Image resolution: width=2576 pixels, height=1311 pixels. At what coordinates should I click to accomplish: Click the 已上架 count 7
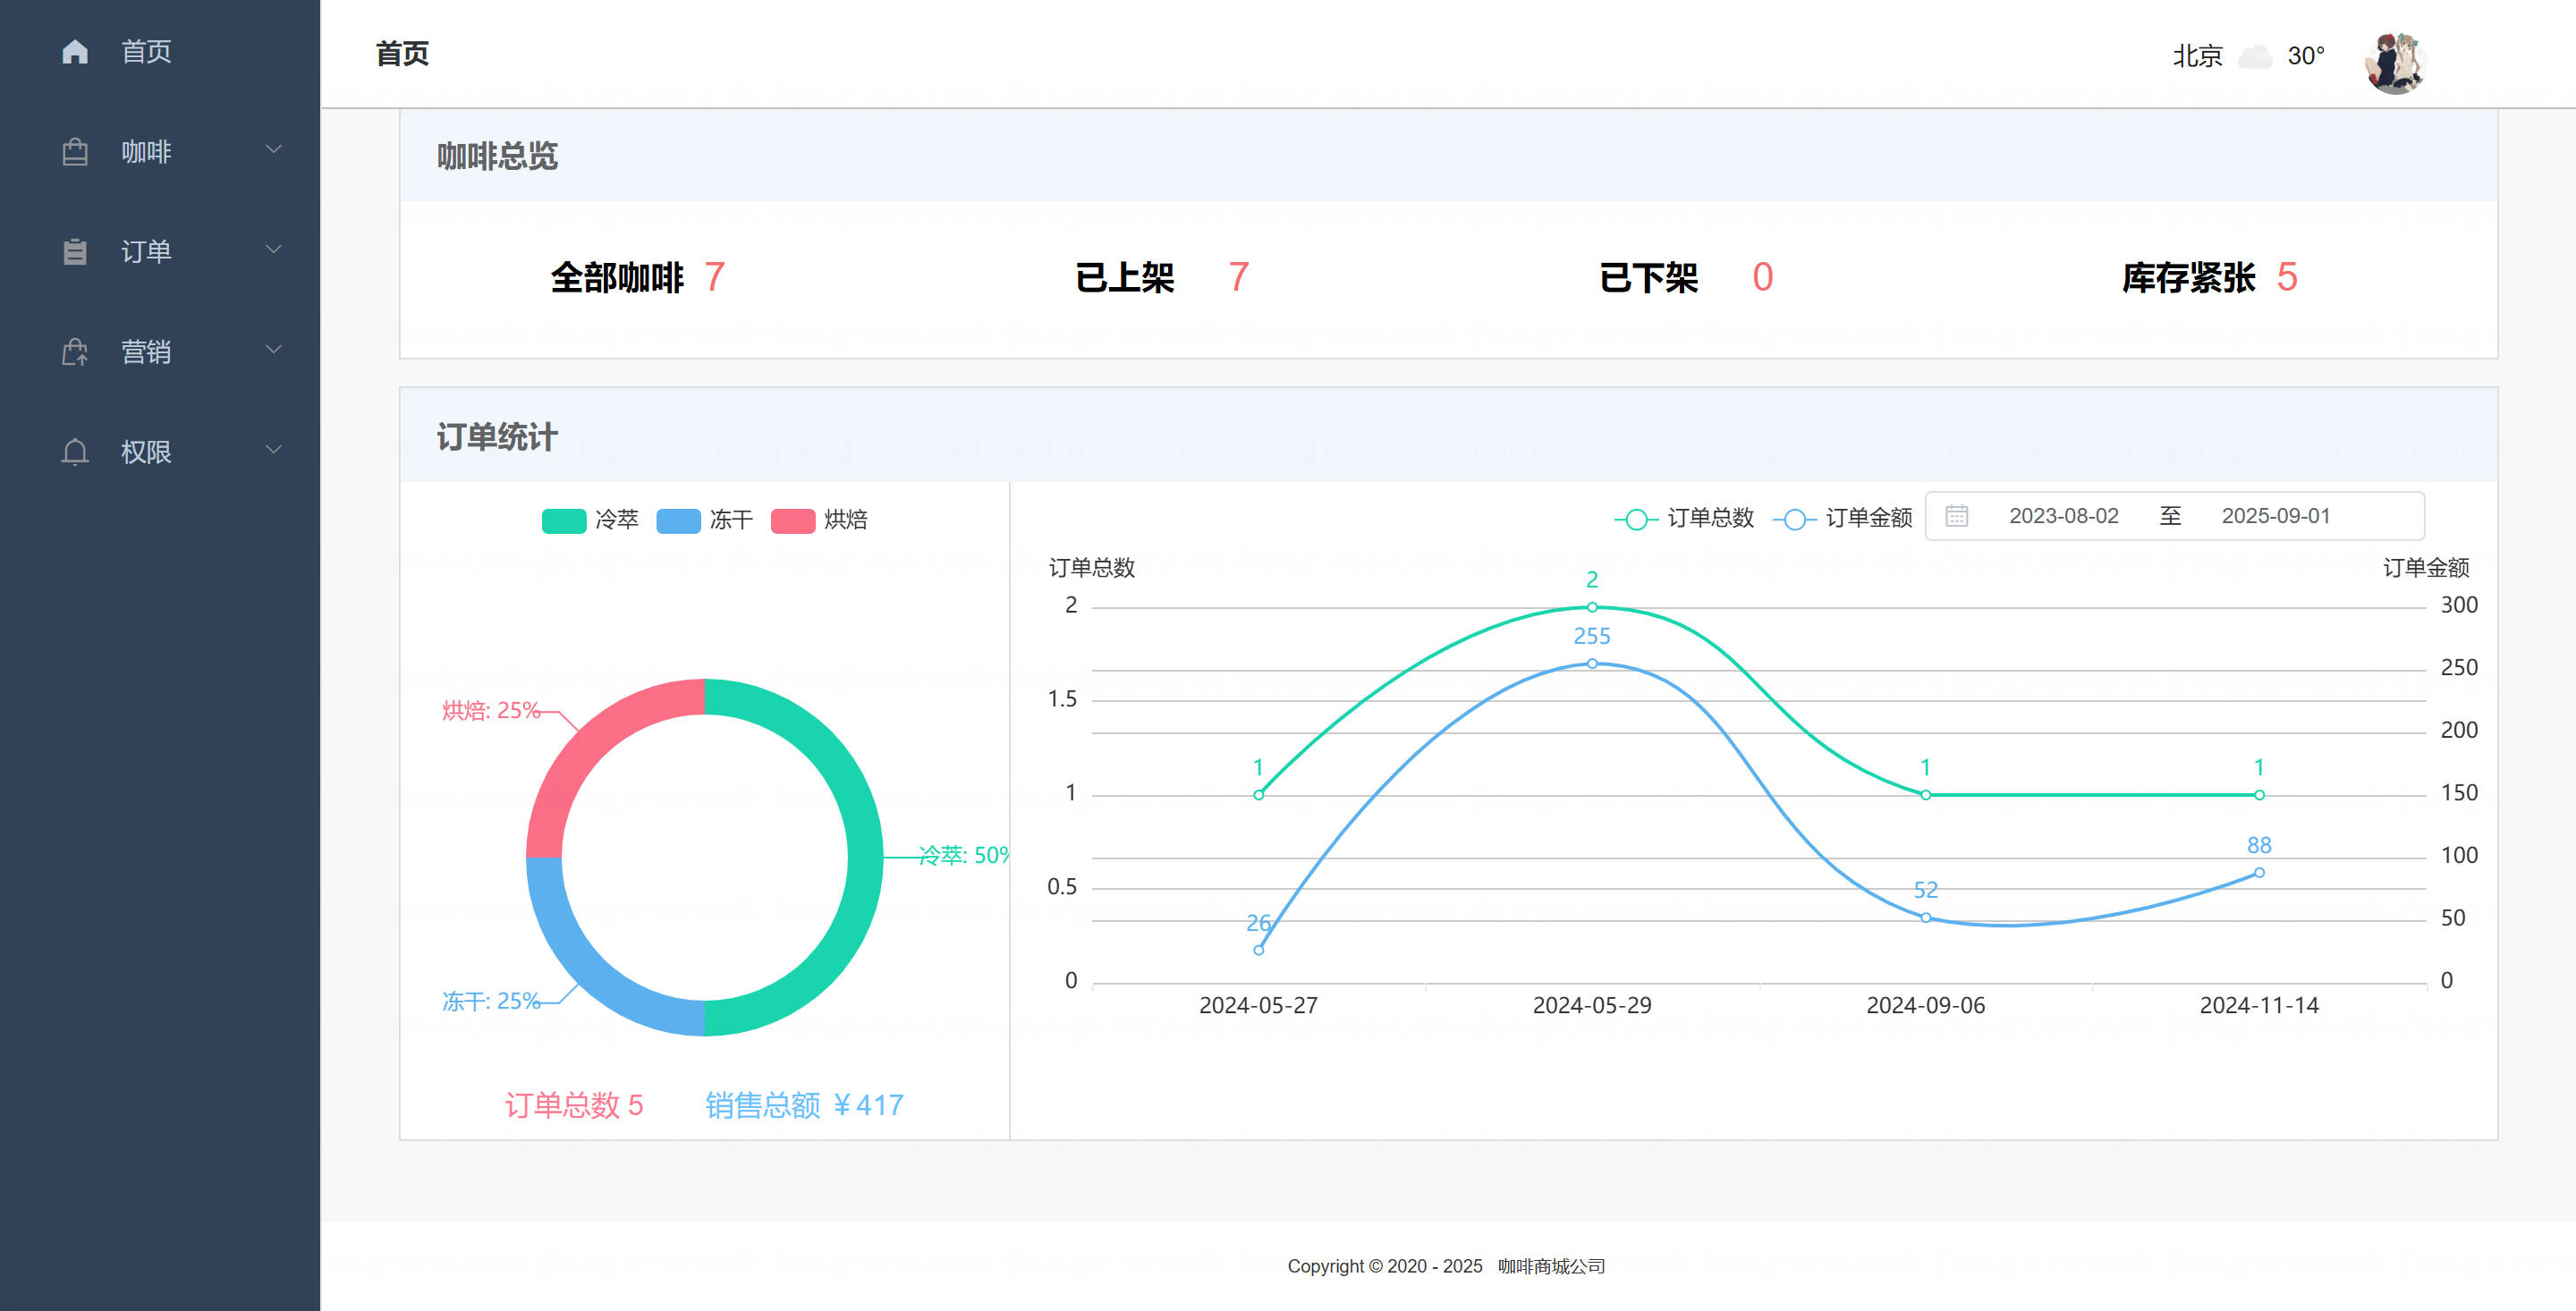click(1239, 277)
